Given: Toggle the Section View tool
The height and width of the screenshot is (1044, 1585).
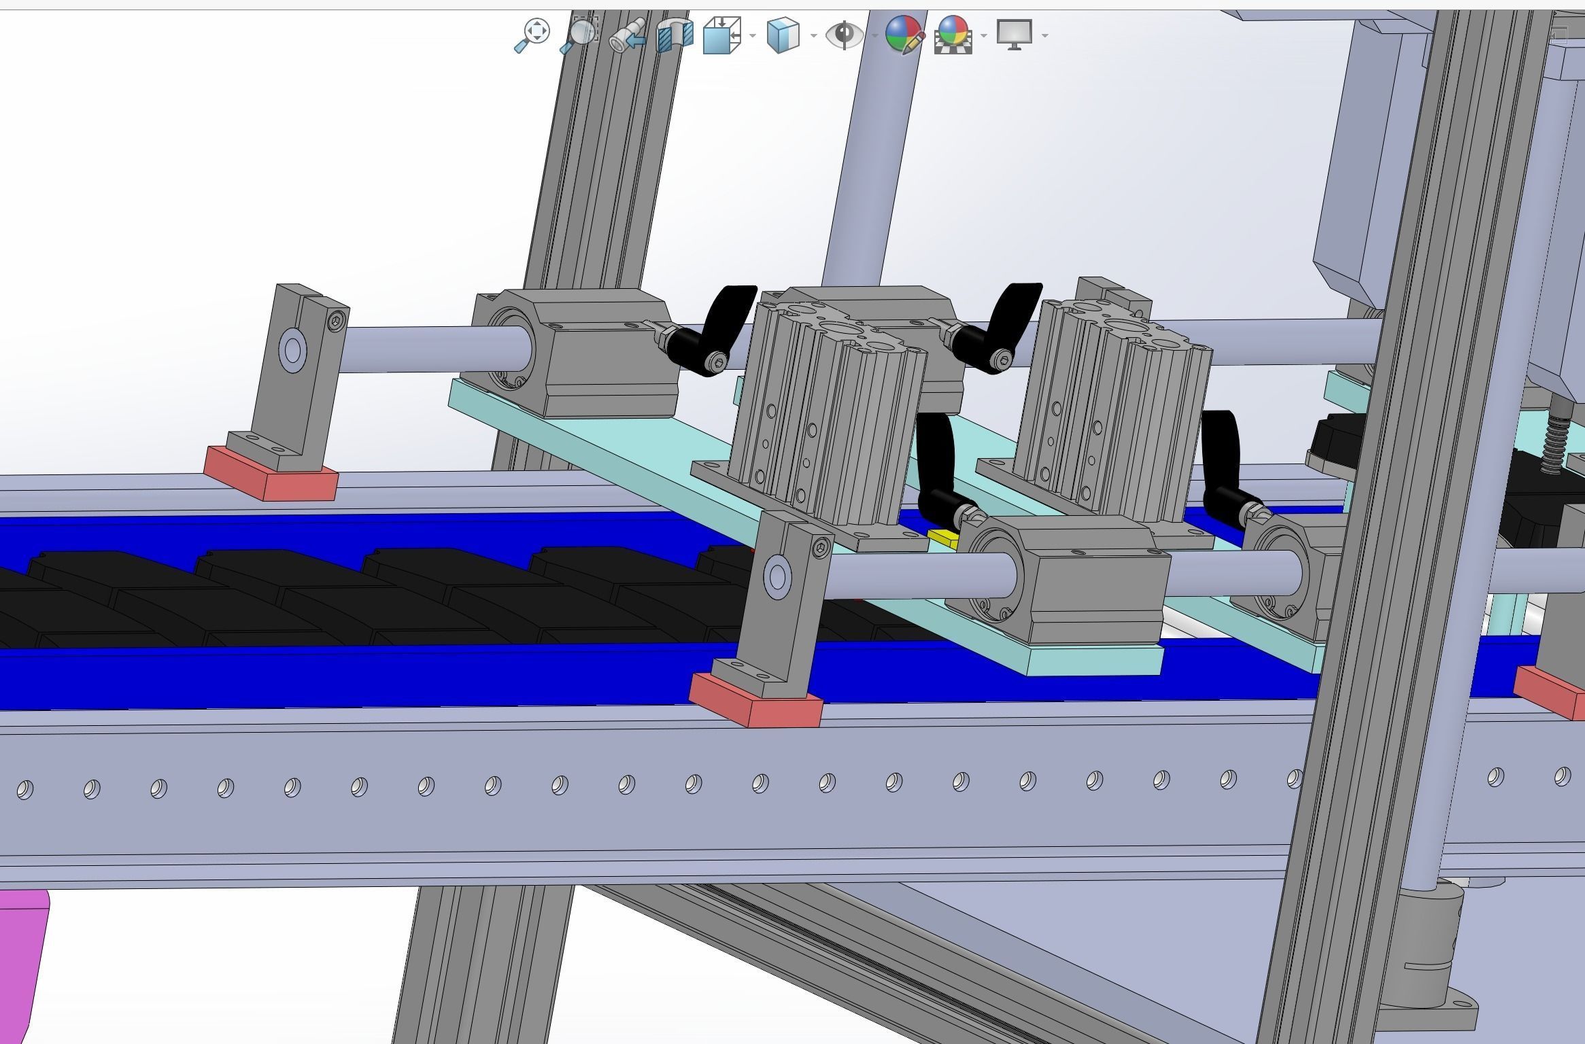Looking at the screenshot, I should coord(675,35).
